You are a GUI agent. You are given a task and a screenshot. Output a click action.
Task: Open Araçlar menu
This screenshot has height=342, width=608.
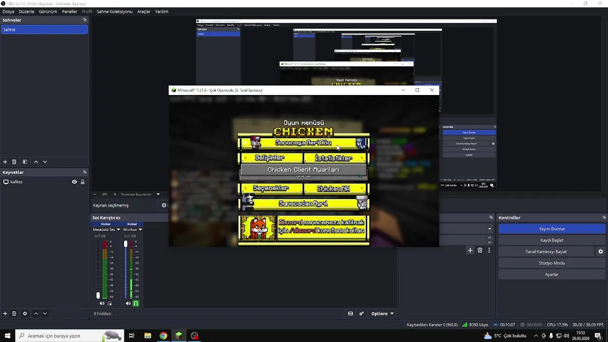coord(144,11)
